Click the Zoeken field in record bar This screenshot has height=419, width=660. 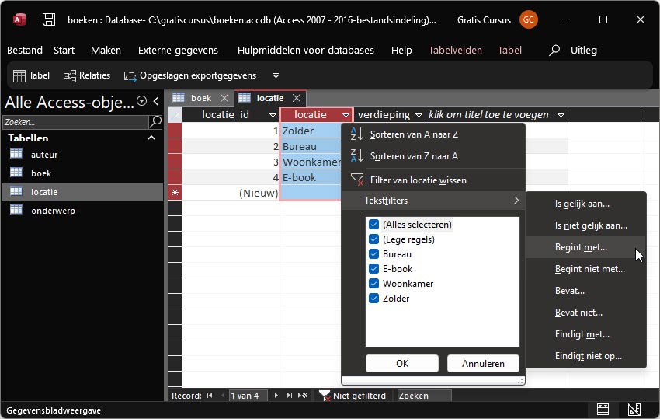423,396
